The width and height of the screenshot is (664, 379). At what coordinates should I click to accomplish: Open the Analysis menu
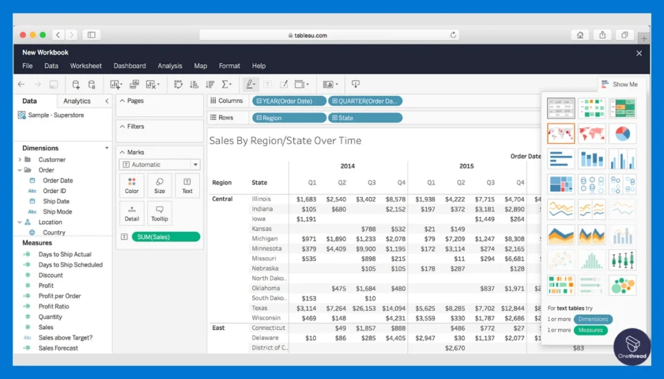click(170, 66)
